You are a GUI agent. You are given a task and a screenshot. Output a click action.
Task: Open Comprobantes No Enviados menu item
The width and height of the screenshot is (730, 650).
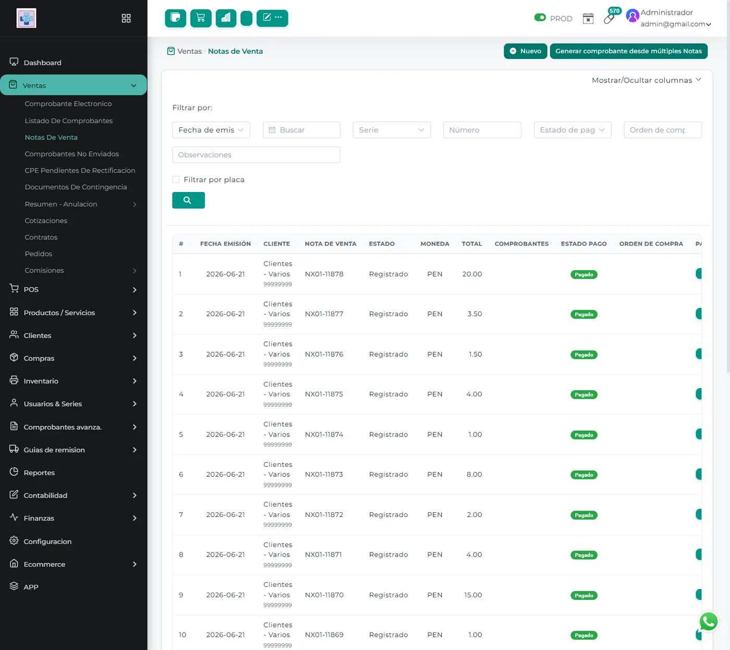point(72,154)
